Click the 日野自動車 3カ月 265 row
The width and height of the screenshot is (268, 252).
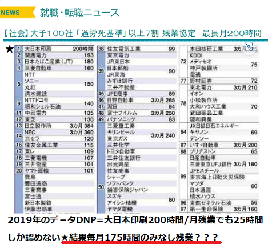[x=137, y=100]
